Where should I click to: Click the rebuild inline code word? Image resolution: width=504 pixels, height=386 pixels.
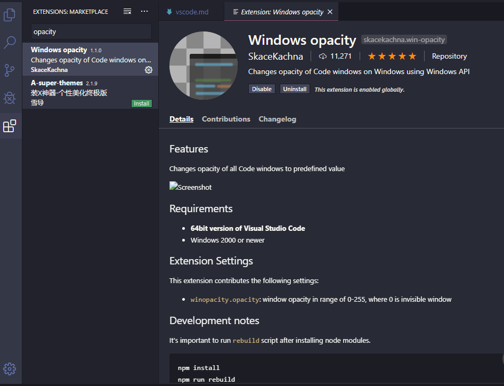click(246, 340)
